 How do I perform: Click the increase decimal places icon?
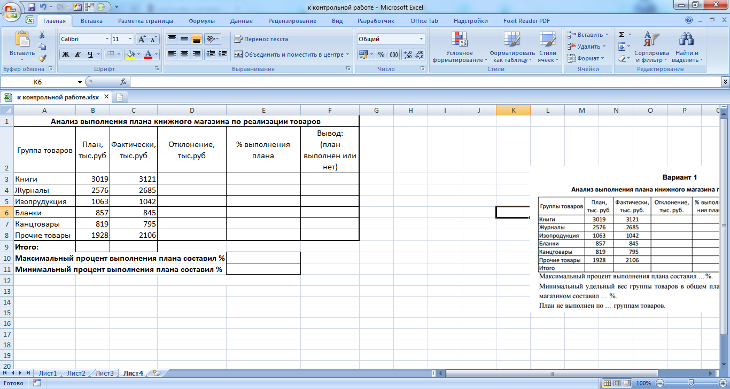(x=407, y=55)
